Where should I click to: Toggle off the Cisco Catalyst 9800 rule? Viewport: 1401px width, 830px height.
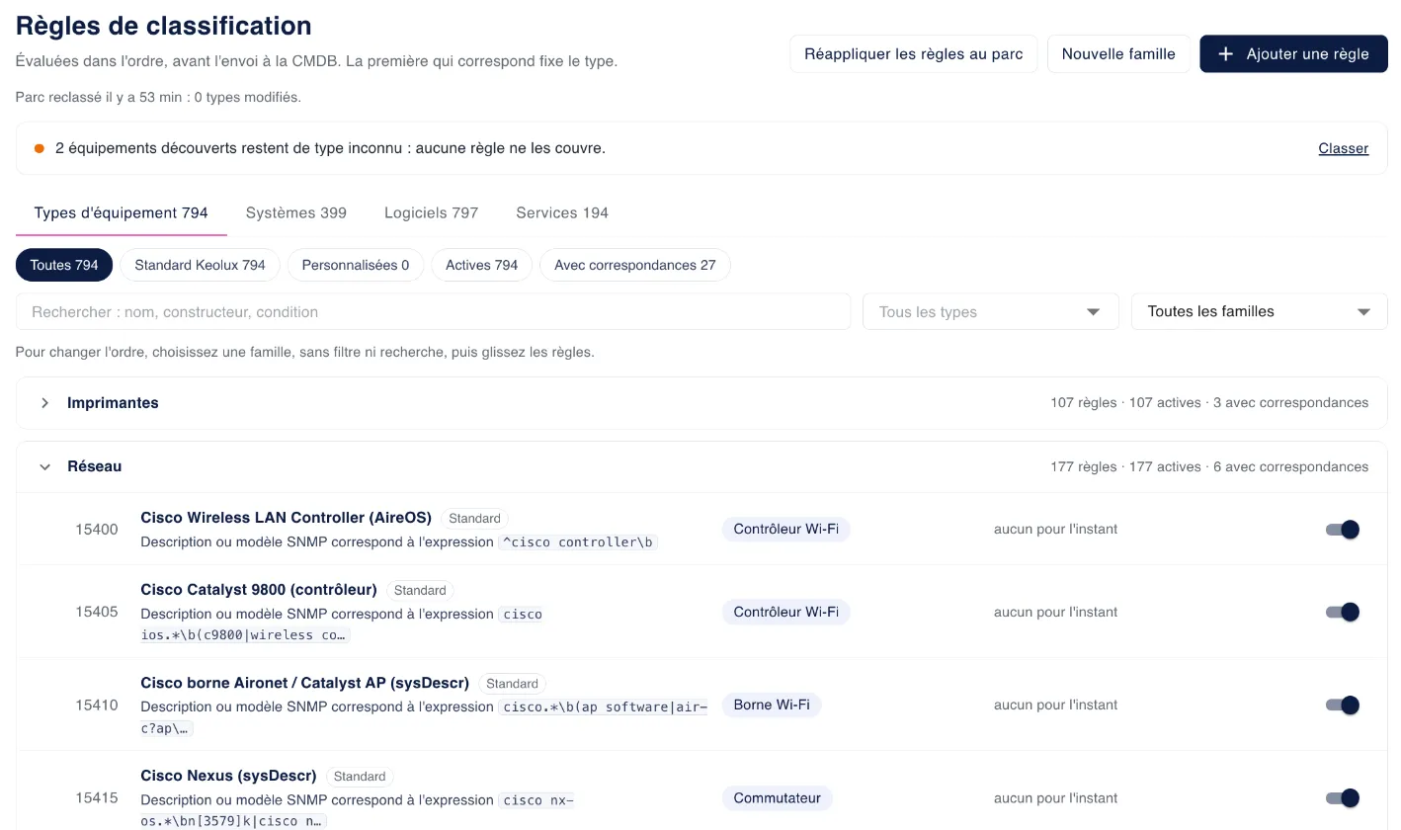pyautogui.click(x=1343, y=613)
